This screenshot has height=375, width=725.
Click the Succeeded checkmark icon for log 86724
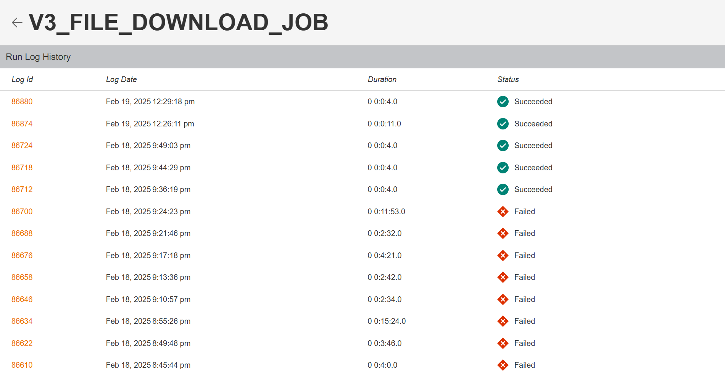[503, 145]
